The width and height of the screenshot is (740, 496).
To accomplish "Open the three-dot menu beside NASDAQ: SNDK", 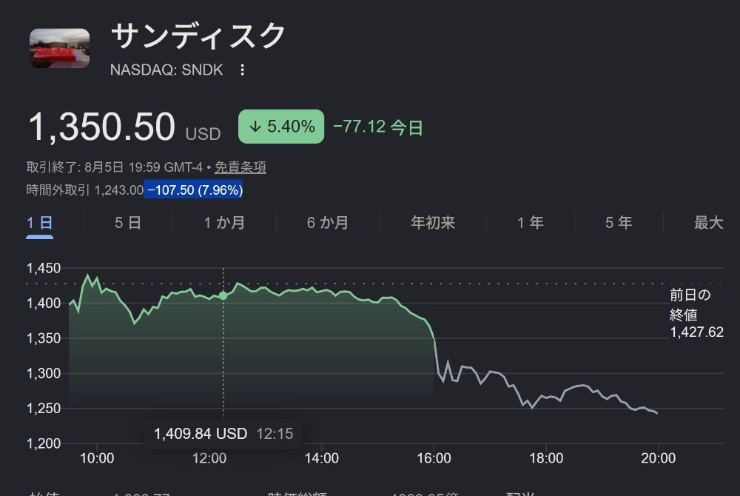I will tap(242, 70).
